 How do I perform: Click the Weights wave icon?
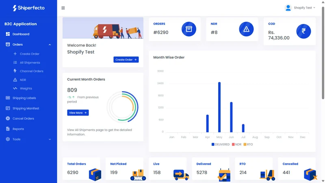15,88
